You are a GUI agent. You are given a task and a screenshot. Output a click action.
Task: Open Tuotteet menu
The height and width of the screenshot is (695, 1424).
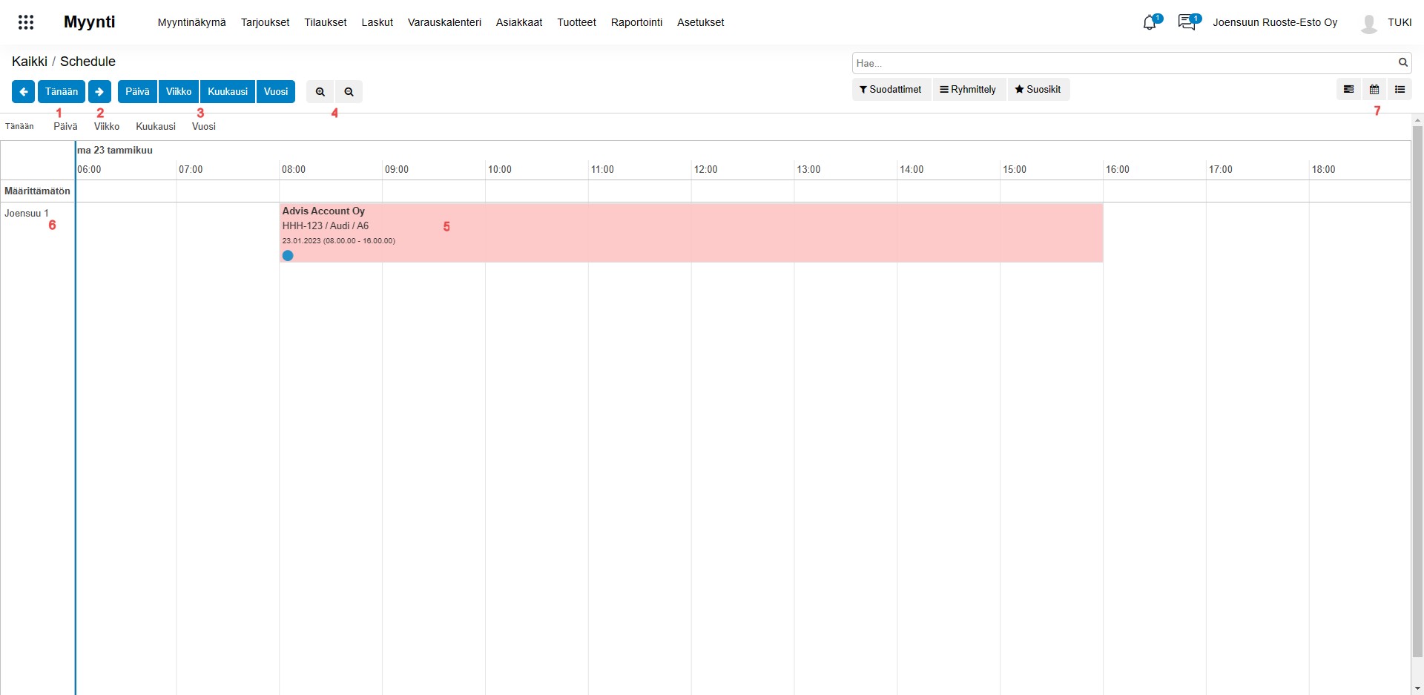pyautogui.click(x=576, y=22)
